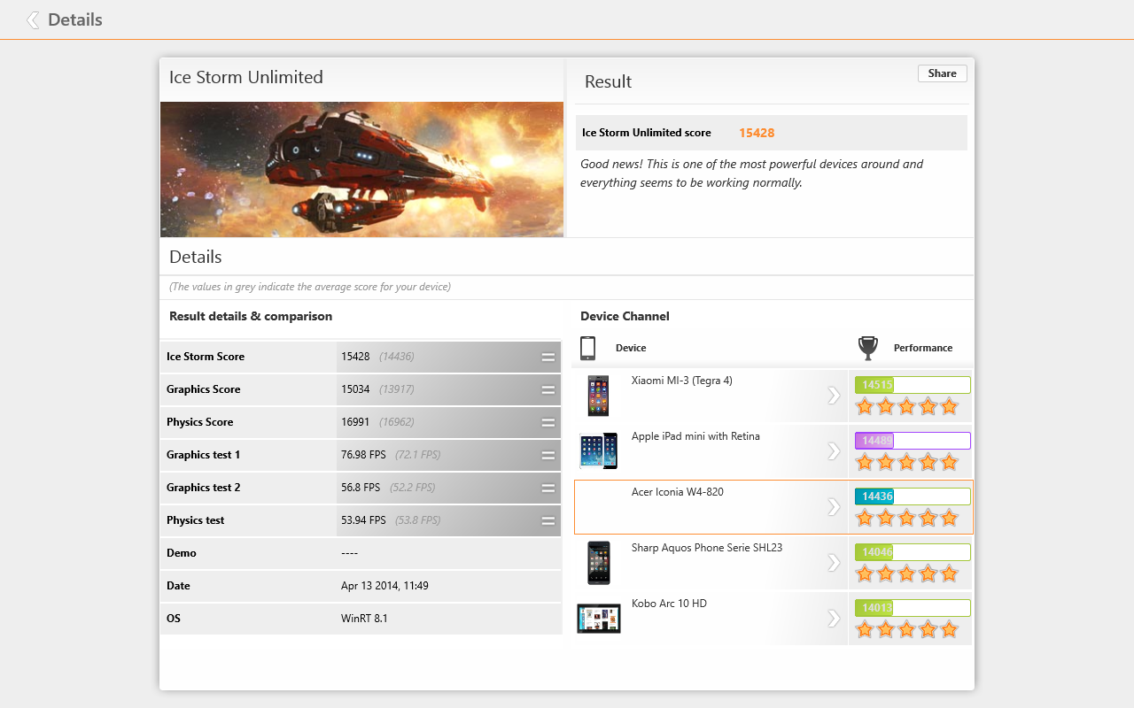Click the 56.8 FPS value
This screenshot has height=708, width=1134.
[x=361, y=488]
